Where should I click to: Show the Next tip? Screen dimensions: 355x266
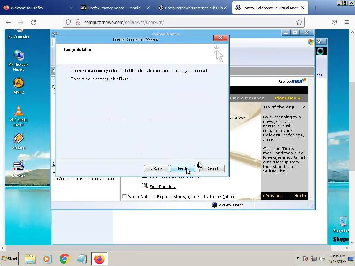(x=300, y=196)
